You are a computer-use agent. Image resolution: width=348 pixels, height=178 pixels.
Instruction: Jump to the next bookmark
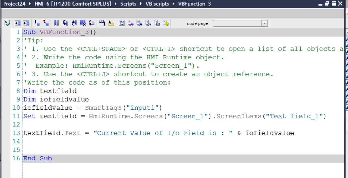[x=74, y=23]
